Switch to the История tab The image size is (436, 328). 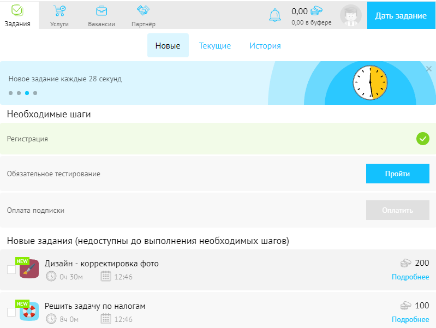pyautogui.click(x=265, y=46)
